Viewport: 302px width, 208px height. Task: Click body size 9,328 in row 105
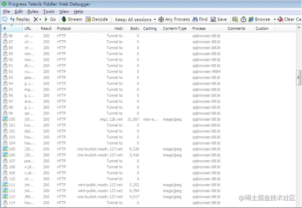coord(134,149)
